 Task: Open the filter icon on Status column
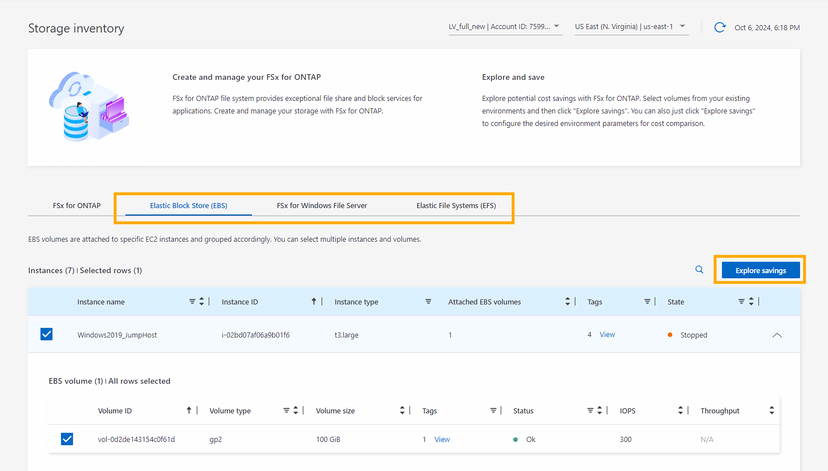[590, 410]
